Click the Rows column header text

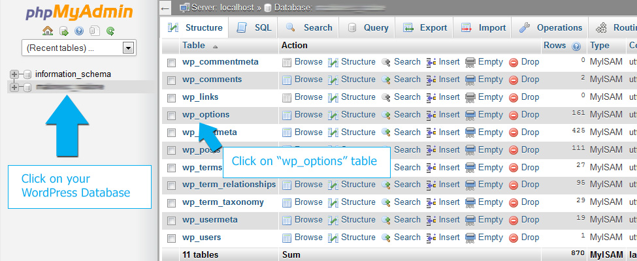(x=555, y=46)
